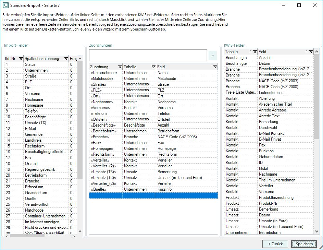Viewport: 323px width, 250px height.
Task: Click the empty assignment input field
Action: (148, 55)
